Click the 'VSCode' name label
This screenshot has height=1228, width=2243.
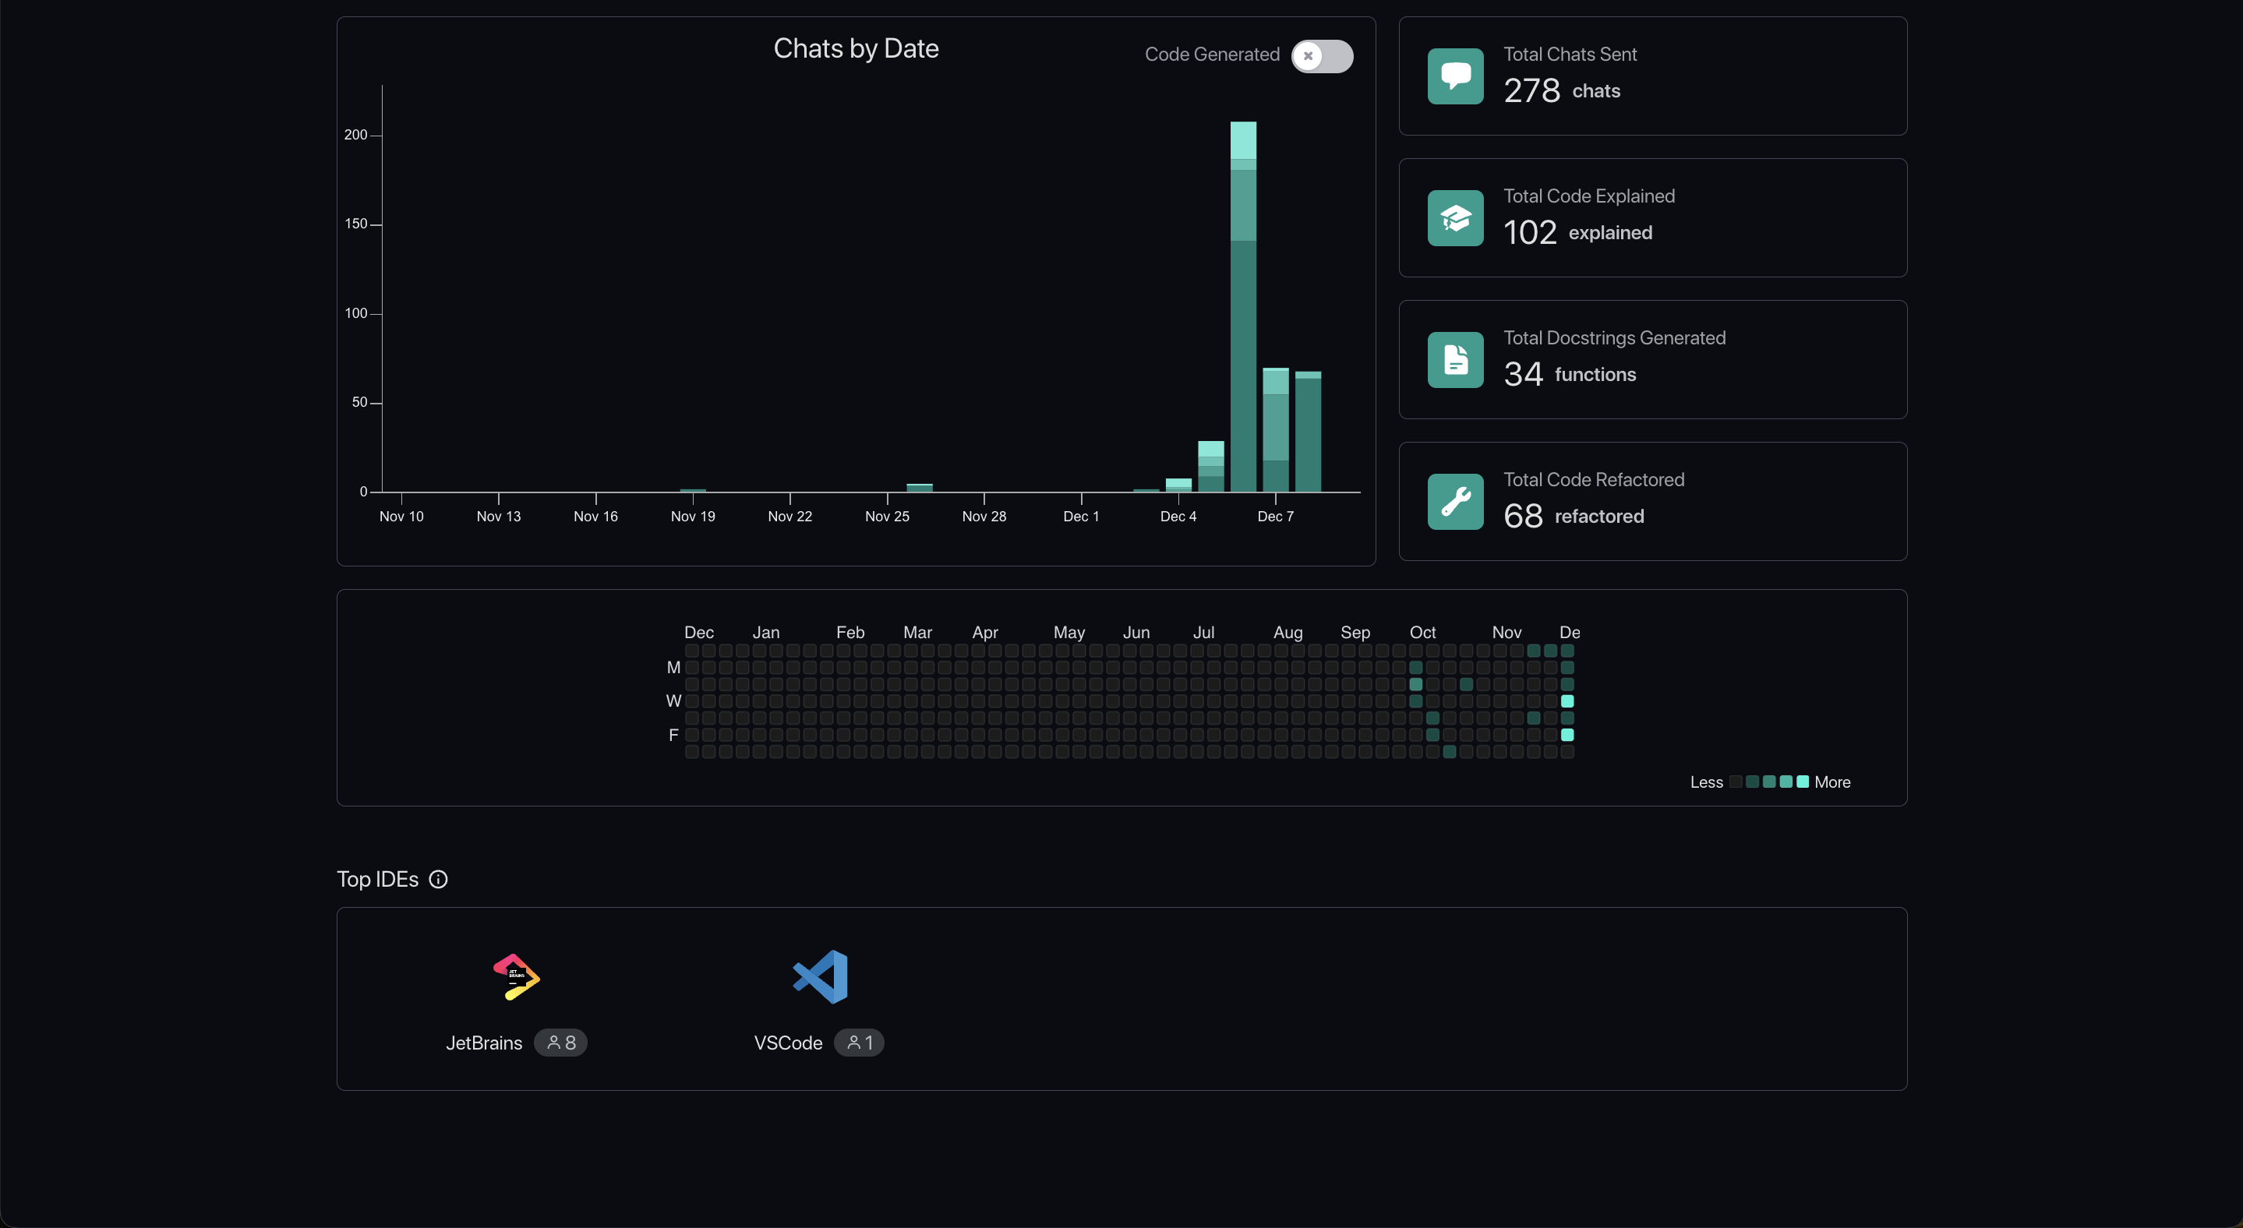tap(788, 1043)
